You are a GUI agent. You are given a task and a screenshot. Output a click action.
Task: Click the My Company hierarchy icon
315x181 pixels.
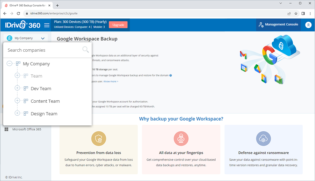point(18,64)
